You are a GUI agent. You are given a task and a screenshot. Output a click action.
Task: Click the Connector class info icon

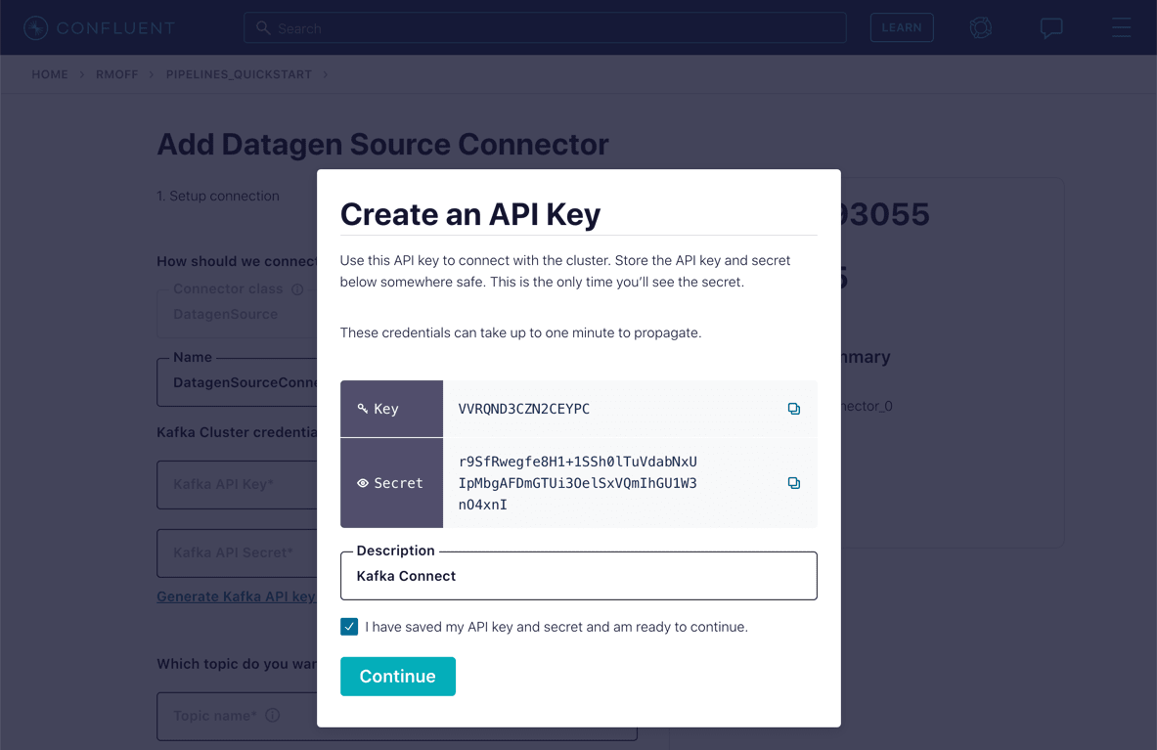click(x=297, y=289)
